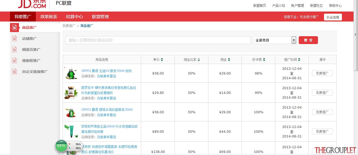
Task: Open product link OMYU 膜语 左旋VC原液30ml 祛斑
Action: (107, 71)
